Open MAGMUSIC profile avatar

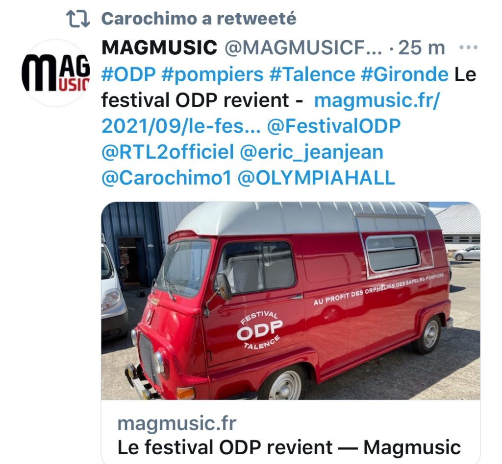pos(56,73)
